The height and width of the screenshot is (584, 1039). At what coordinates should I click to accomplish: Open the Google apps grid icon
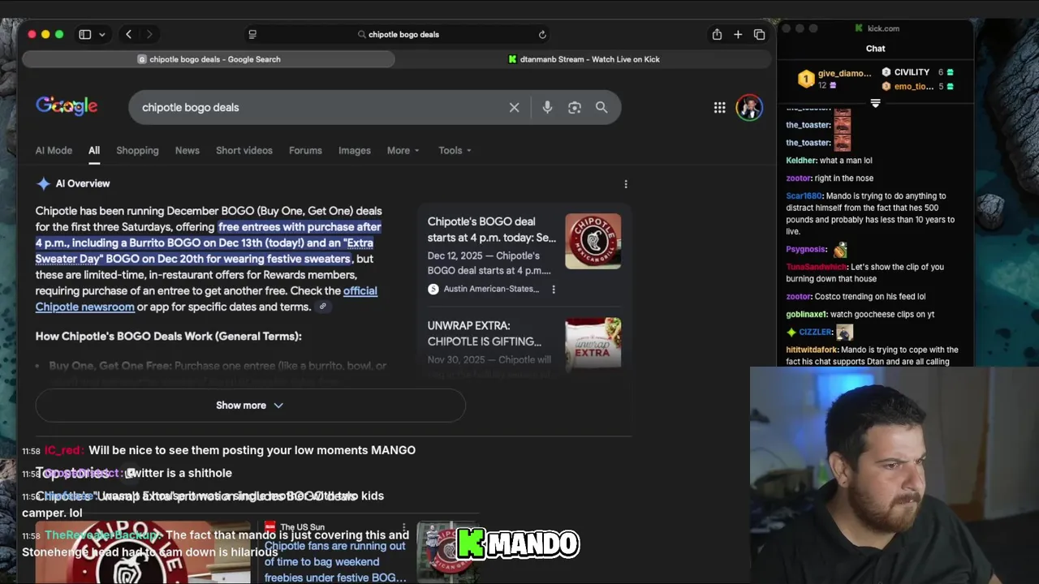(x=719, y=107)
